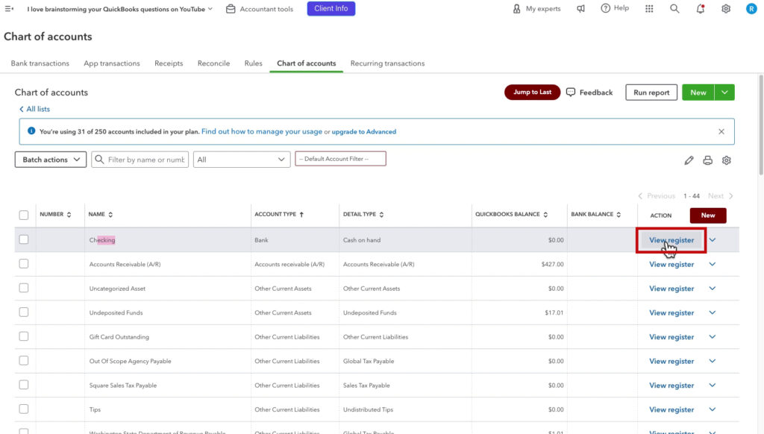Screen dimensions: 764x434
Task: Open the search magnifier in the header
Action: tap(674, 10)
